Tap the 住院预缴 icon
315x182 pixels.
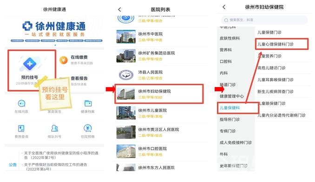click(88, 128)
